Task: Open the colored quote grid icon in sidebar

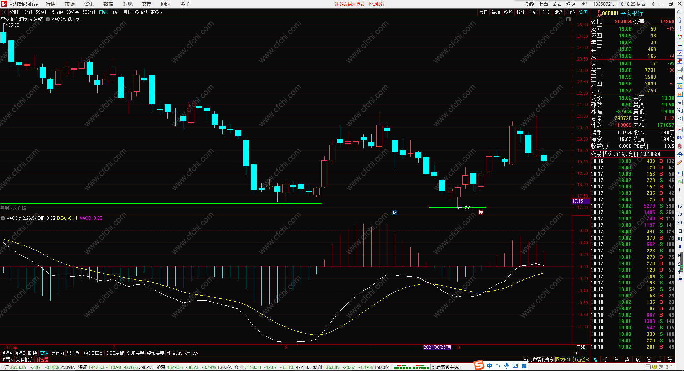Action: coord(680,45)
